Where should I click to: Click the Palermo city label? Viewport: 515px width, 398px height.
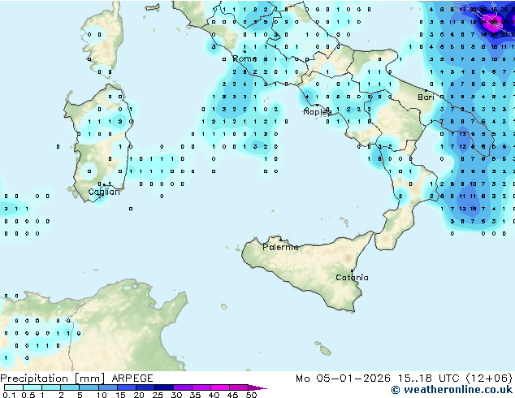click(x=280, y=247)
